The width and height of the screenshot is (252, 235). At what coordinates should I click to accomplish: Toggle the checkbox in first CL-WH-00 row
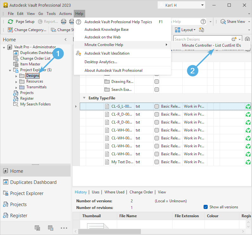[156, 130]
